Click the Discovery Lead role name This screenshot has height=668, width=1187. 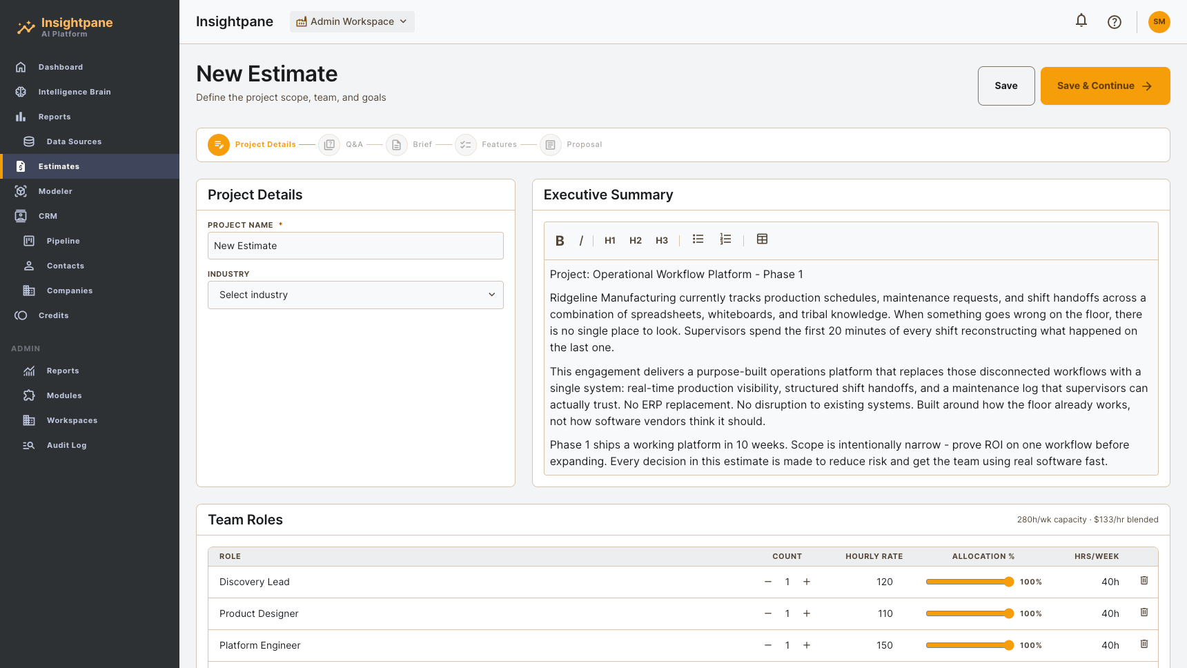[255, 582]
